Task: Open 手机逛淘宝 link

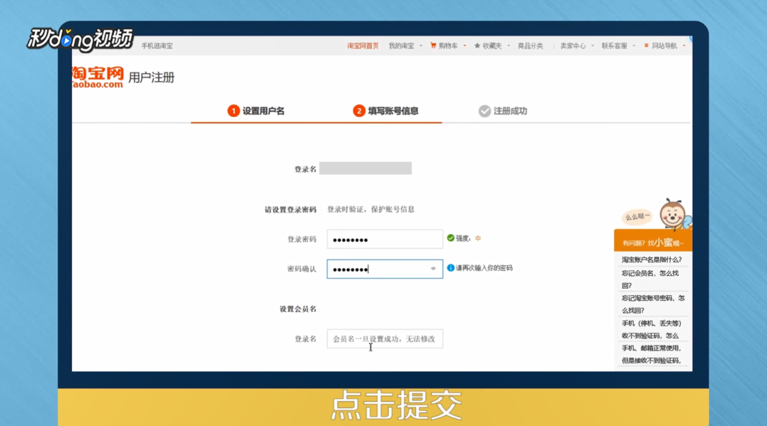Action: coord(157,46)
